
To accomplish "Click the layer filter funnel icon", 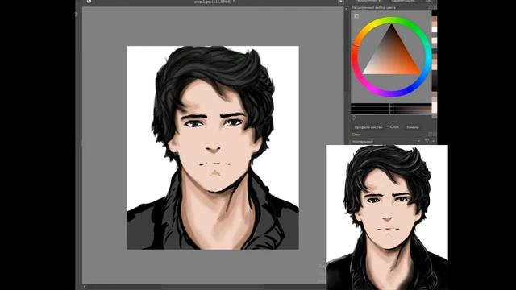I will coord(427,141).
